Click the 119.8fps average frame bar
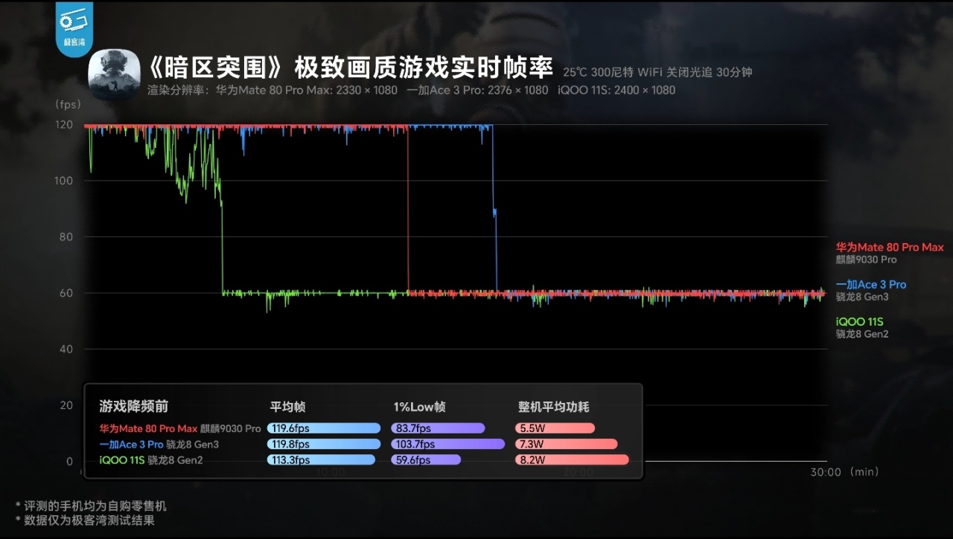The width and height of the screenshot is (953, 539). pos(324,445)
